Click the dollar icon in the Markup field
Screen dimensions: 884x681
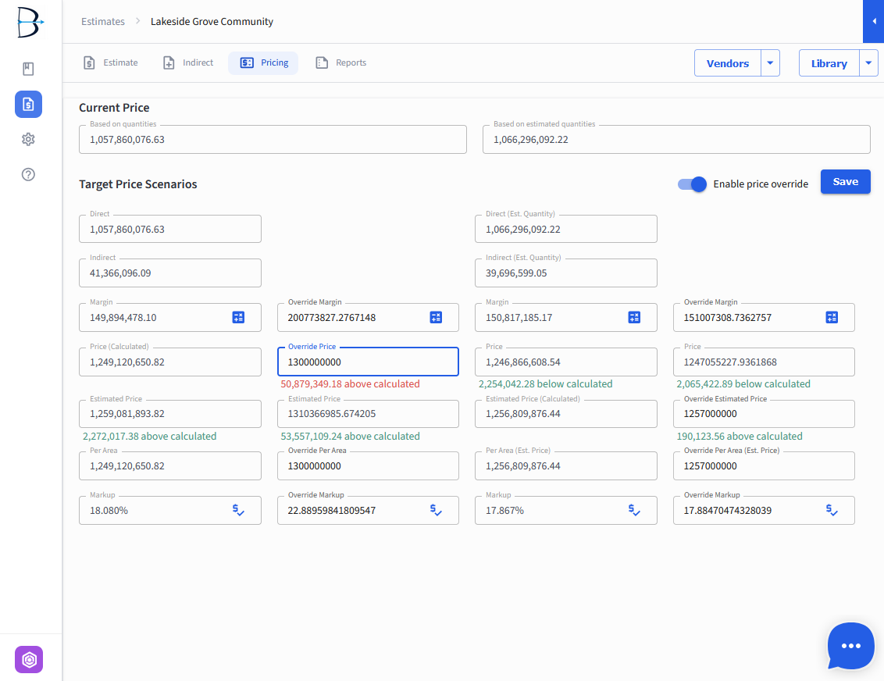pyautogui.click(x=237, y=509)
